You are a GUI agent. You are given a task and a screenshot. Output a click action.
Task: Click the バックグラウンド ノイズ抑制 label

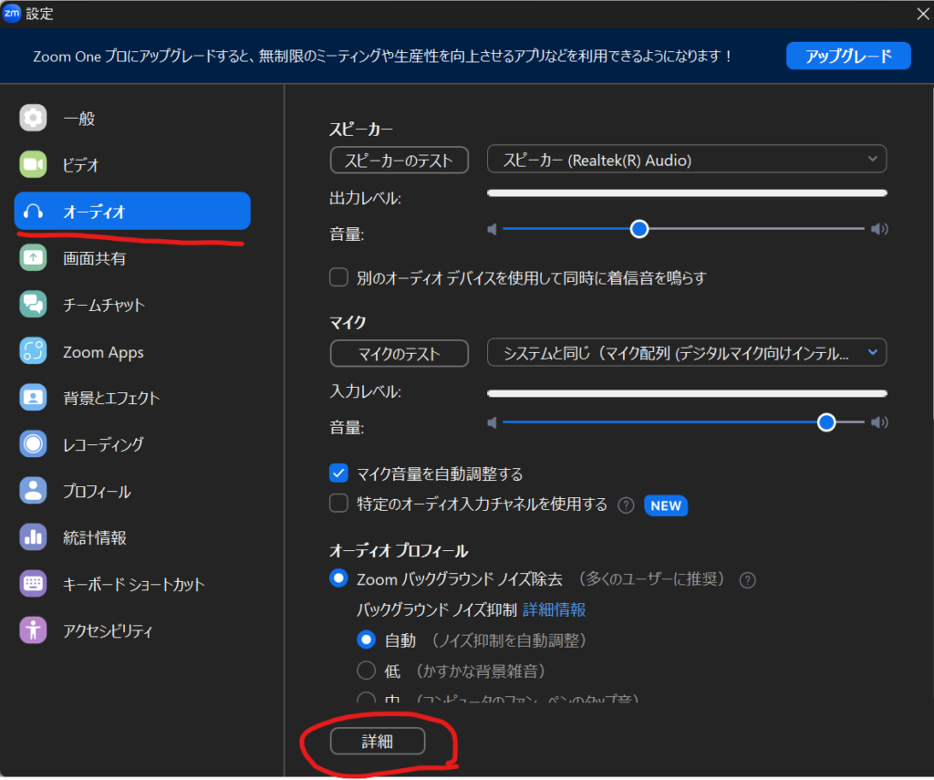(x=437, y=609)
